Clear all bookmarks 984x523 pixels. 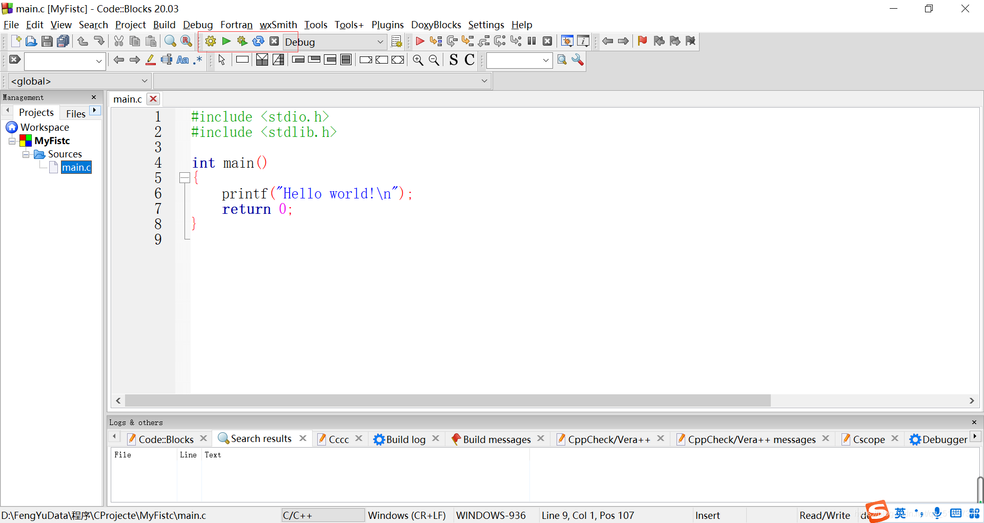tap(690, 41)
